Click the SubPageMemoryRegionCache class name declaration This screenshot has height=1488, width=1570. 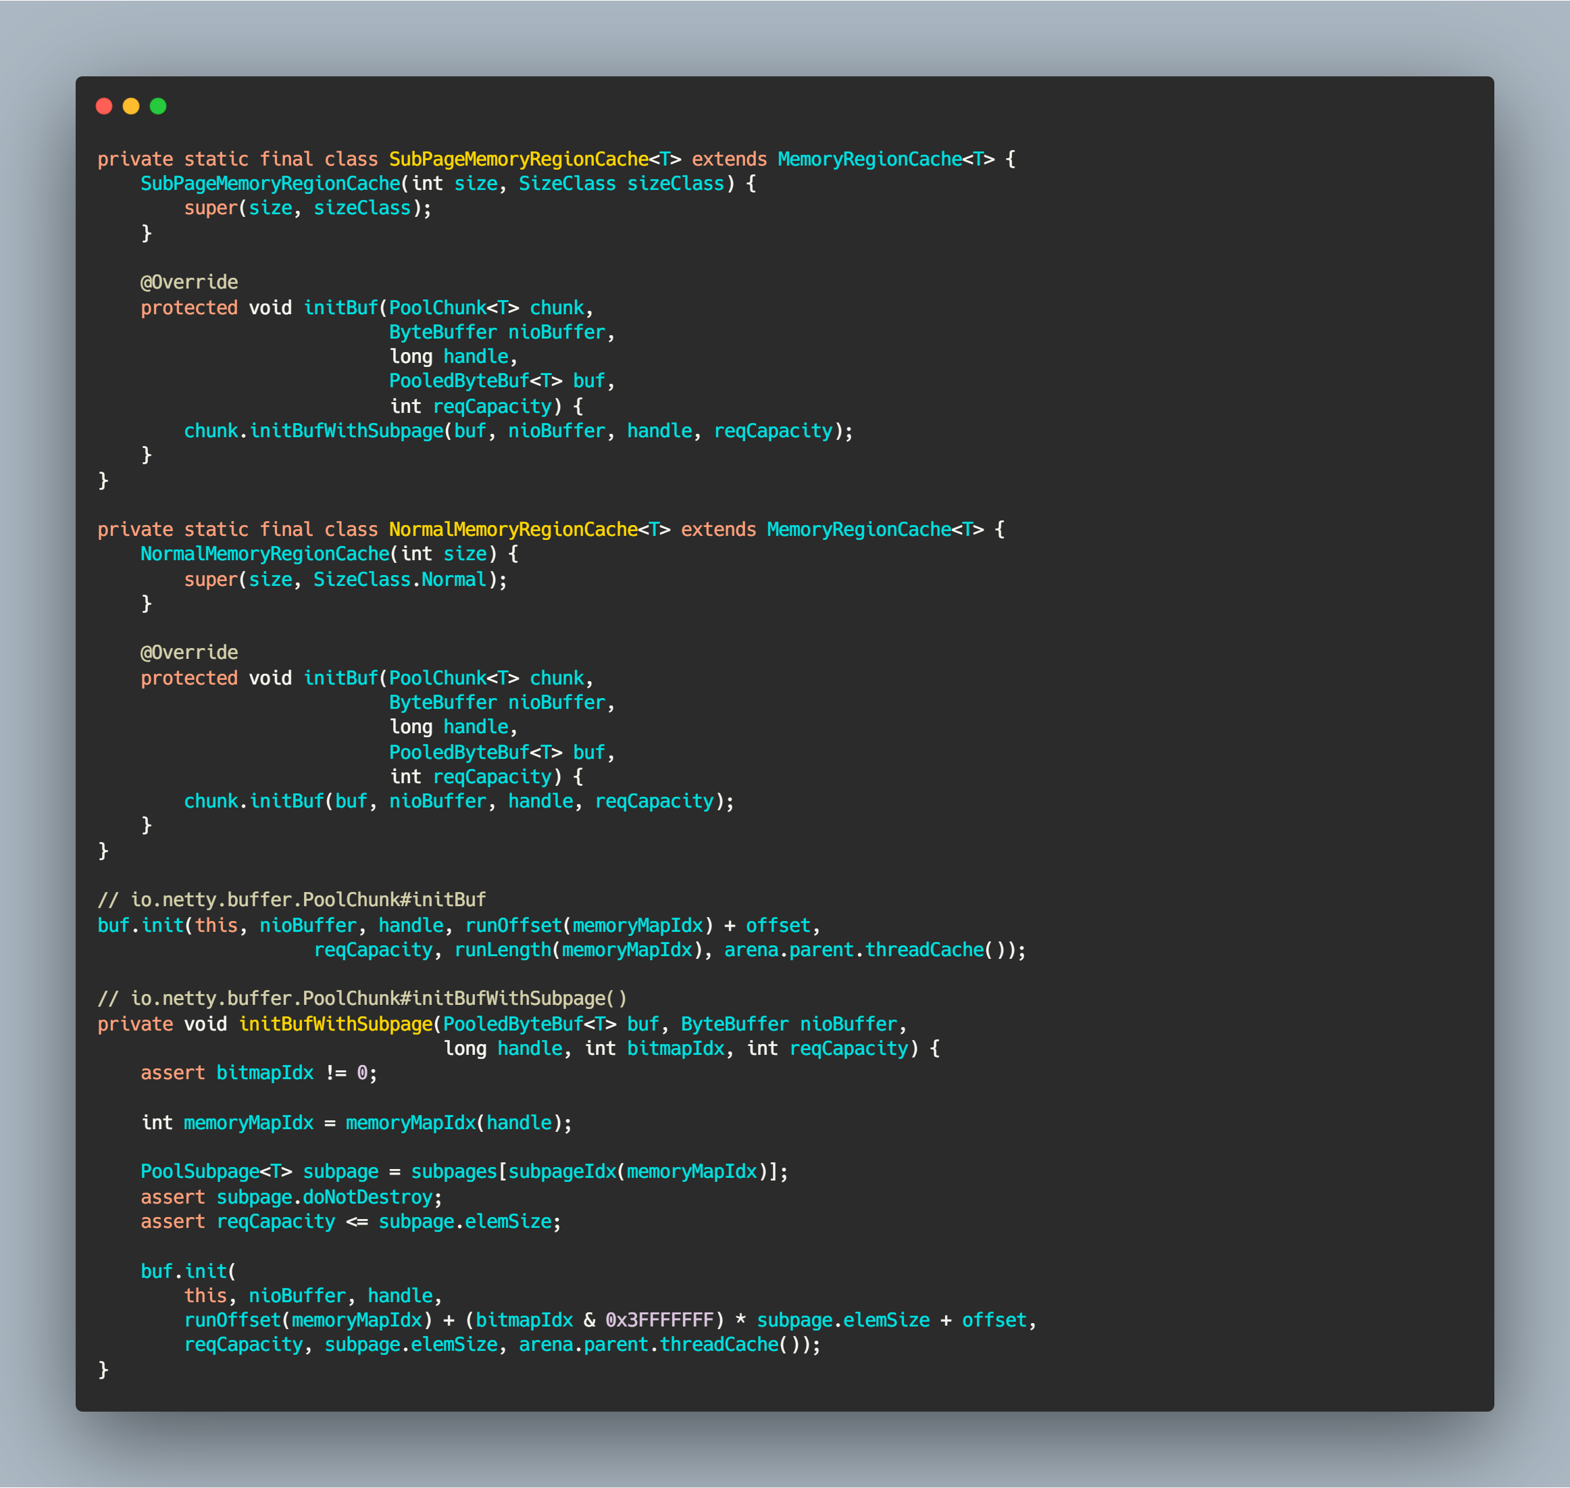tap(519, 159)
